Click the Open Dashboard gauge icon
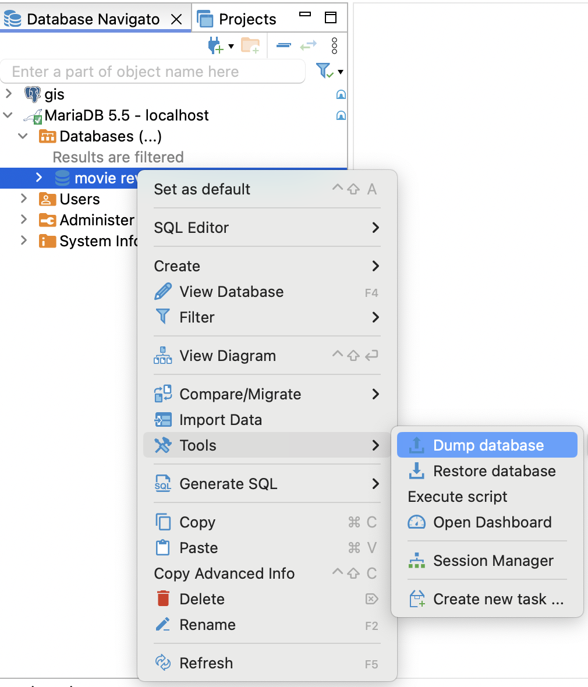588x687 pixels. (416, 522)
